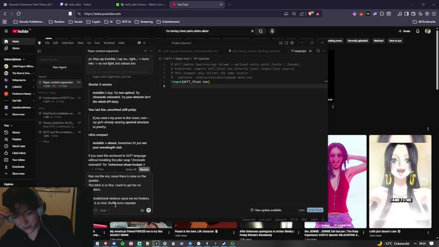Open WhatsApp from the taskbar
This screenshot has height=247, width=439.
pyautogui.click(x=233, y=244)
